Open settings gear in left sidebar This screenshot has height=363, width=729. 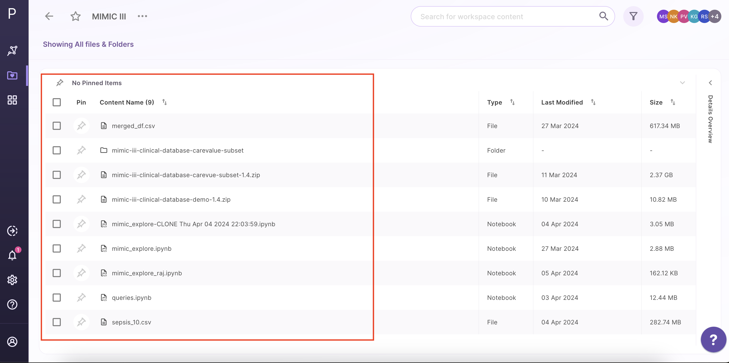click(x=13, y=280)
